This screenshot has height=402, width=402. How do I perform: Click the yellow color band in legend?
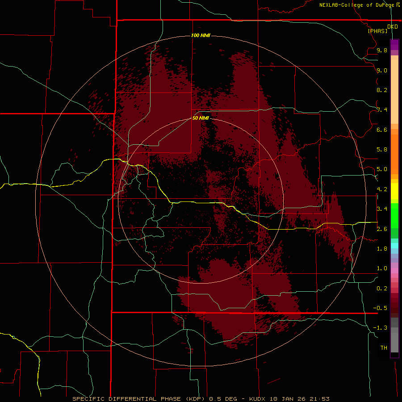click(394, 191)
